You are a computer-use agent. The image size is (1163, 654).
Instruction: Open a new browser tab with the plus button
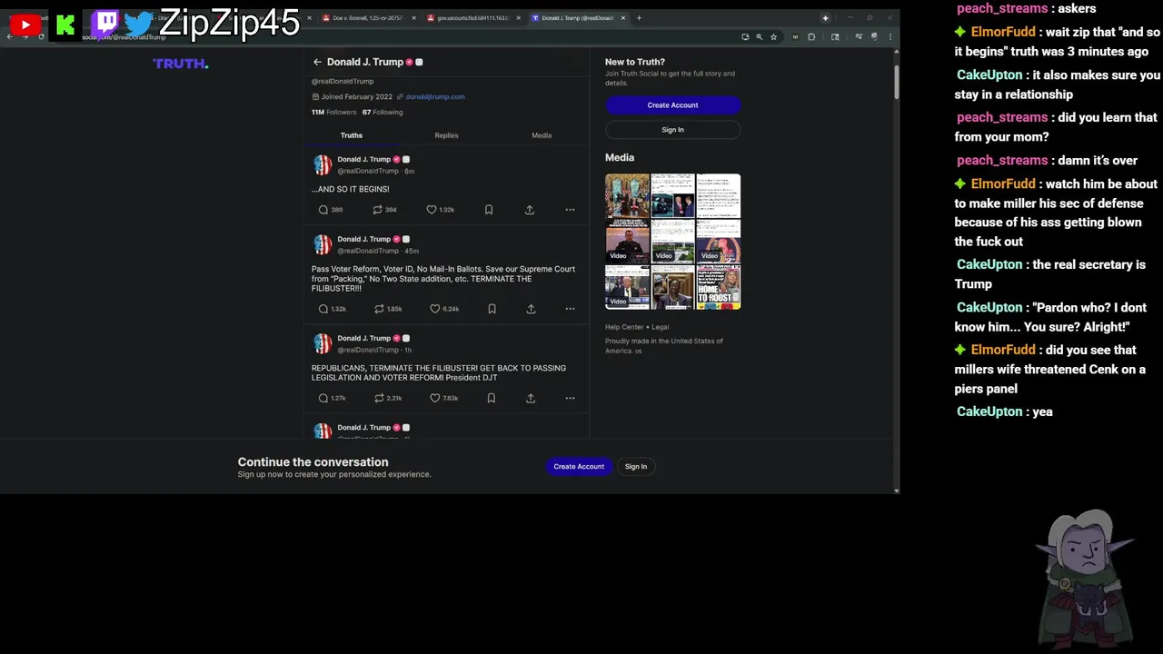coord(639,18)
